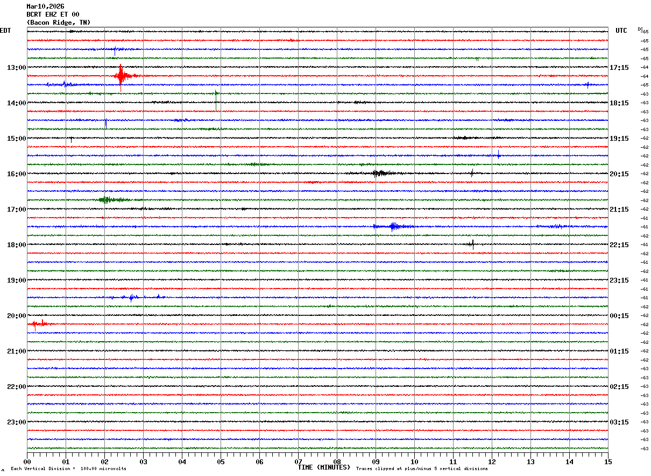The height and width of the screenshot is (476, 651).
Task: Select the 23:00 EDT time label
Action: pos(17,422)
